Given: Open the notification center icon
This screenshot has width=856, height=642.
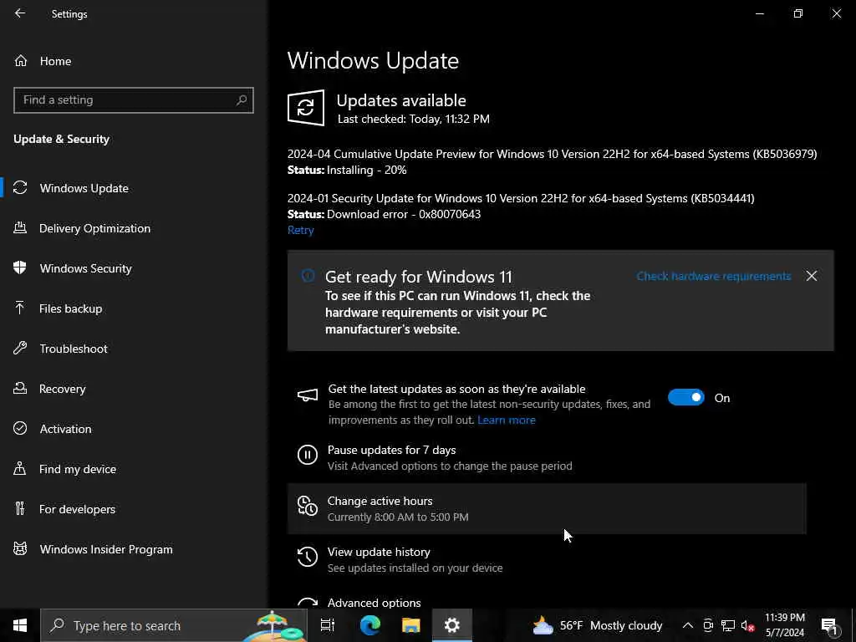Looking at the screenshot, I should click(830, 626).
